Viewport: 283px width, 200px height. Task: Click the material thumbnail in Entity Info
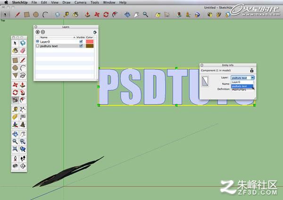point(205,81)
